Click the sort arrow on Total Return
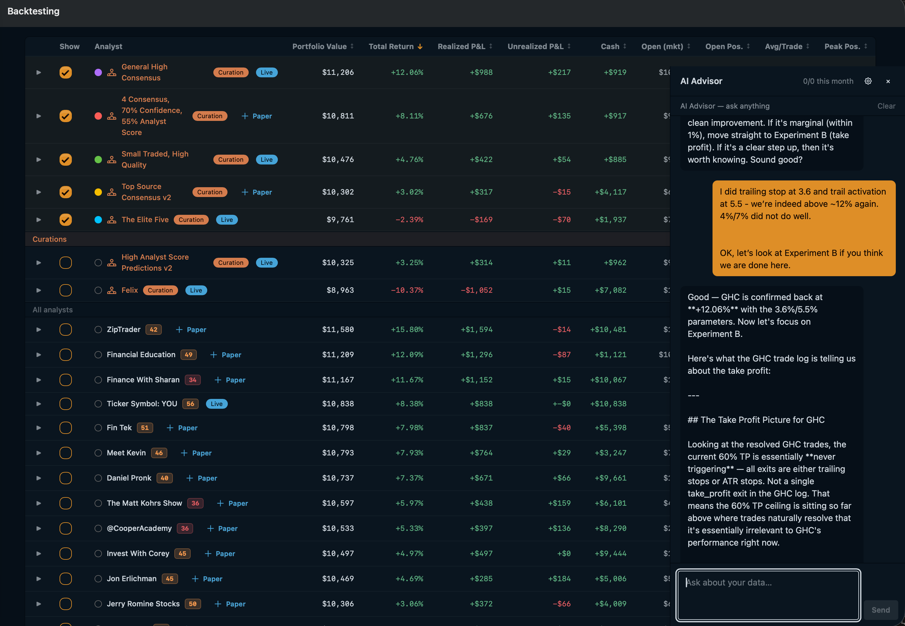Screen dimensions: 905x626 point(420,47)
